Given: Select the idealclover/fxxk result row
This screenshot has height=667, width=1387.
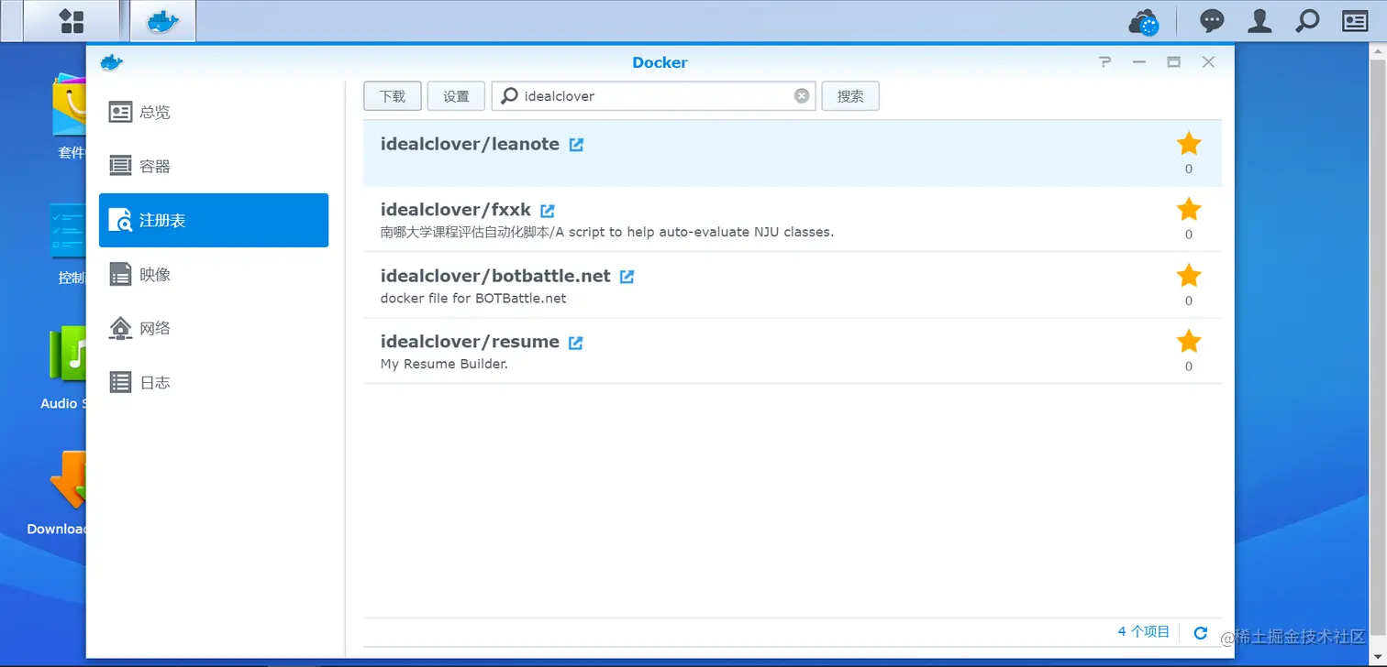Looking at the screenshot, I should 793,220.
